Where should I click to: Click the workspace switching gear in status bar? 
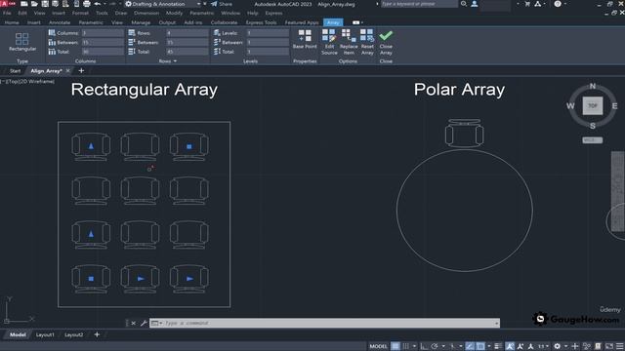tap(557, 346)
